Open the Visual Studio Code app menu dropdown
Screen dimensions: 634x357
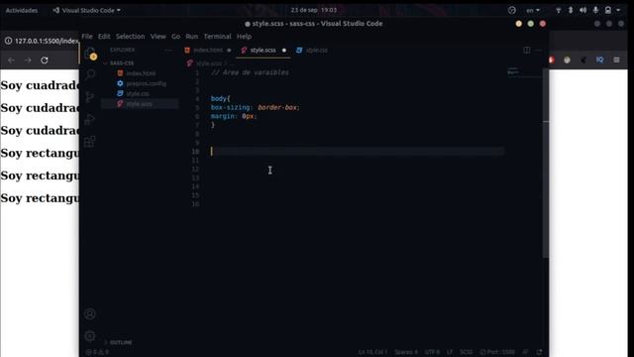(86, 10)
